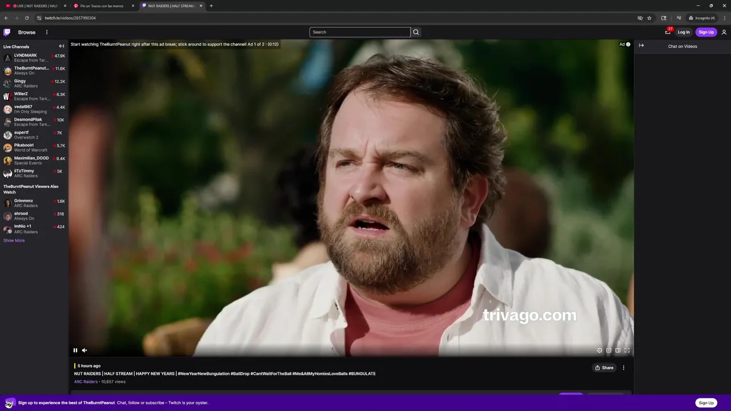731x411 pixels.
Task: Toggle the player mini player mode icon
Action: [609, 350]
